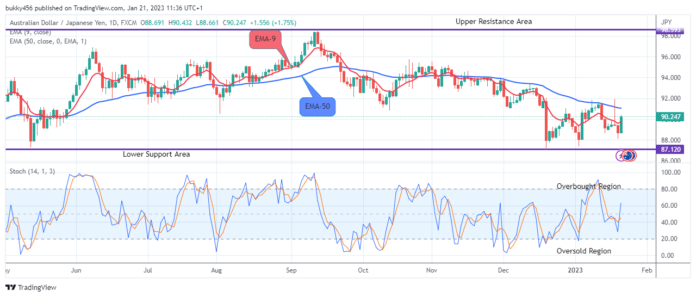Click the 'Feb' label on time axis
The width and height of the screenshot is (696, 297).
click(647, 270)
